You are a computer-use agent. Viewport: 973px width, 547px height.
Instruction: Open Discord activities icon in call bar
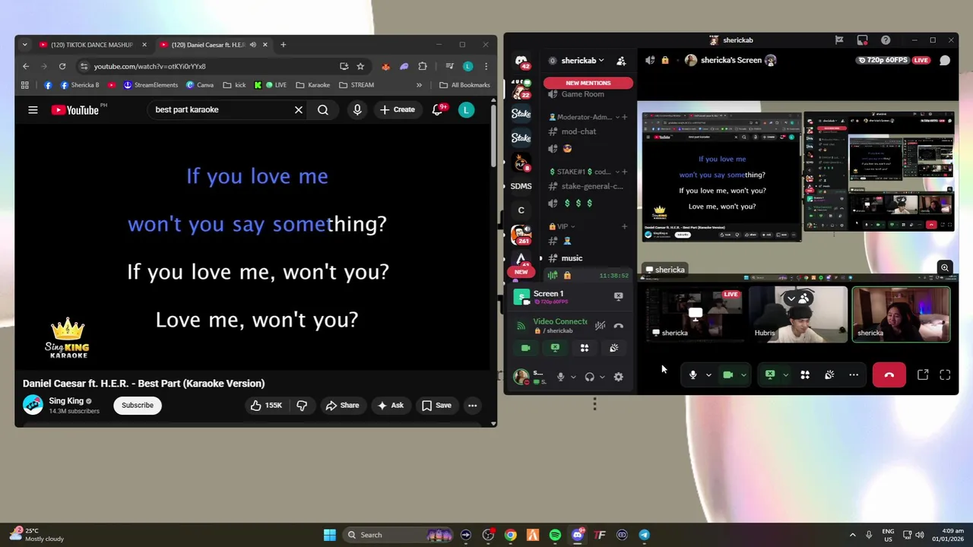tap(805, 375)
